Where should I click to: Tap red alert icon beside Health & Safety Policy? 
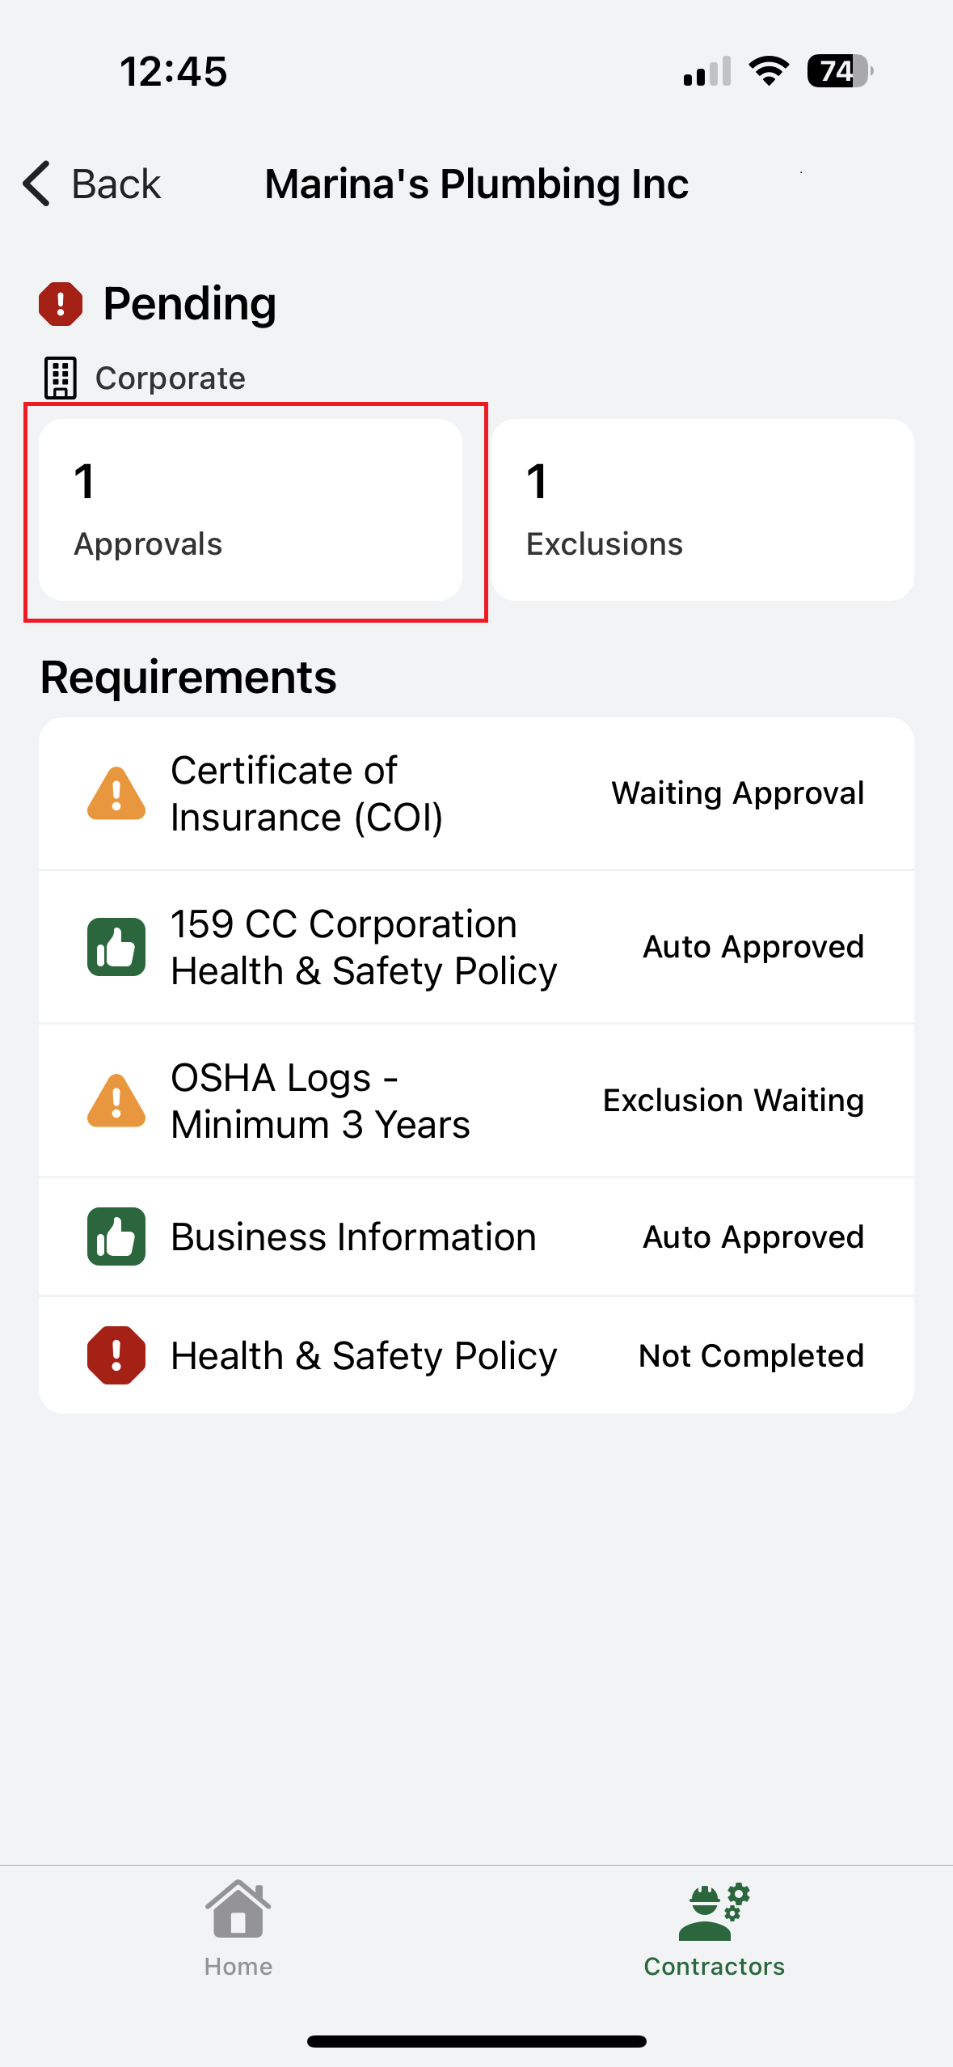click(116, 1355)
